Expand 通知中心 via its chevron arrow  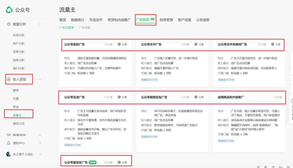pyautogui.click(x=40, y=143)
